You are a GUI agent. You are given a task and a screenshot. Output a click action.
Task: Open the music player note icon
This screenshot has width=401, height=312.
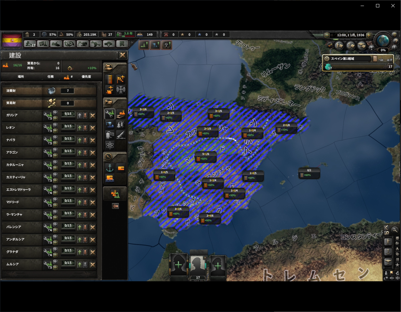[x=330, y=45]
